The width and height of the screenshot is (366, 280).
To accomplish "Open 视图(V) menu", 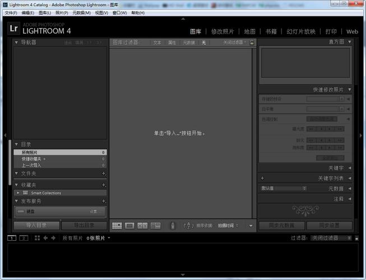I will [101, 13].
